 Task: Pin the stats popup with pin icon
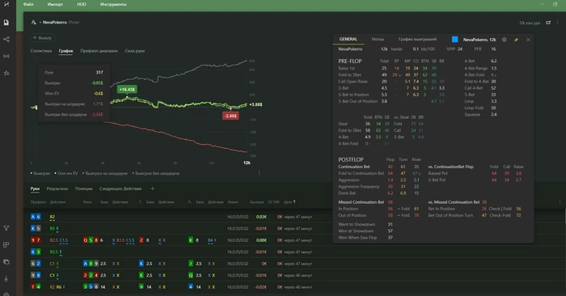516,40
